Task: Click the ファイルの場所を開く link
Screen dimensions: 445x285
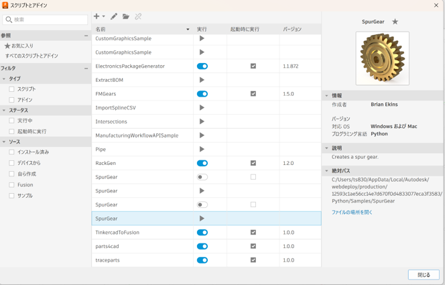Action: tap(352, 212)
